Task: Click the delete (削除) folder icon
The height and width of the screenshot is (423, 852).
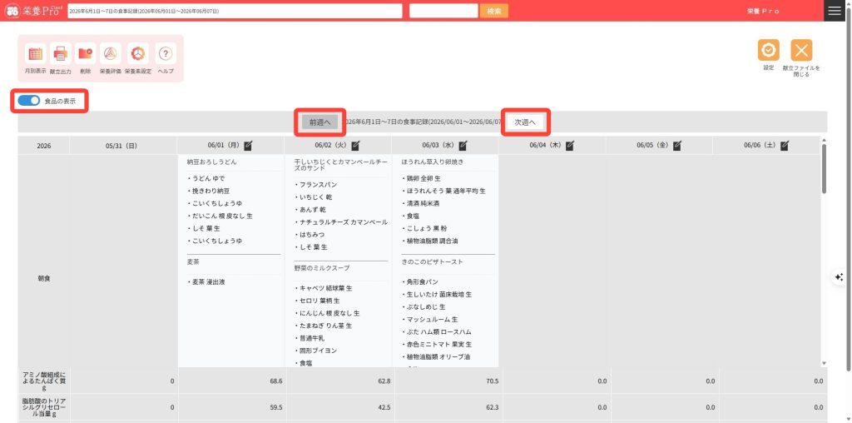Action: tap(86, 54)
